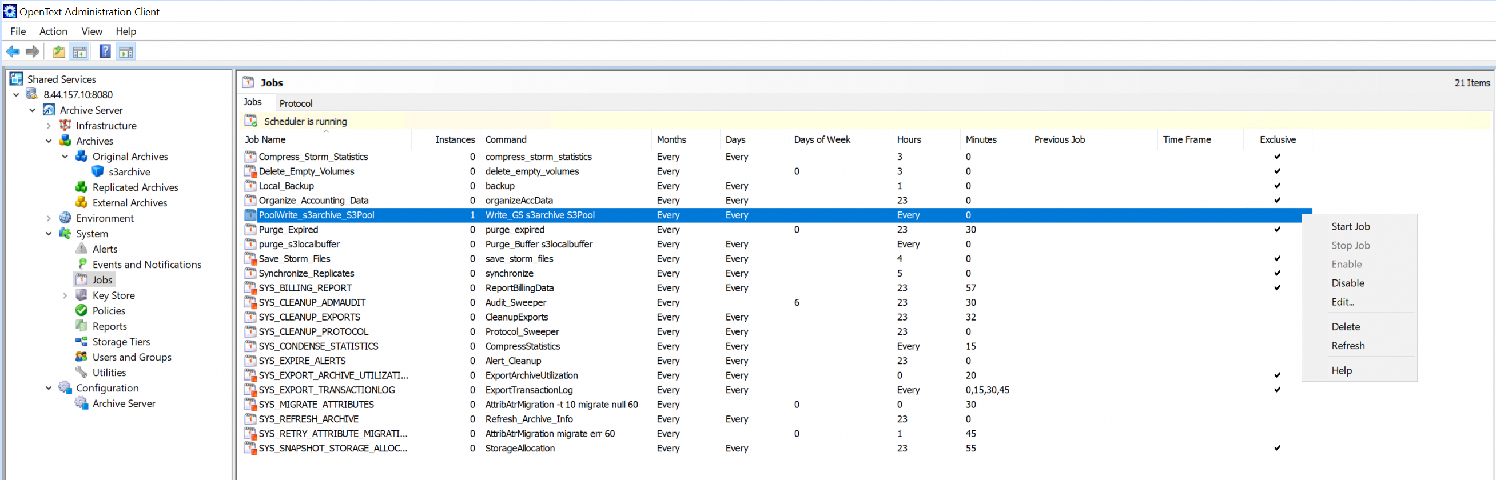1496x480 pixels.
Task: Select the Shared Services root icon
Action: pyautogui.click(x=16, y=79)
